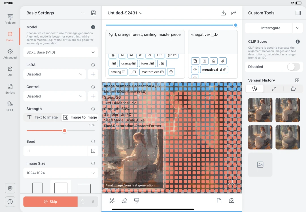Show info about Seed
This screenshot has height=212, width=306.
pyautogui.click(x=93, y=141)
